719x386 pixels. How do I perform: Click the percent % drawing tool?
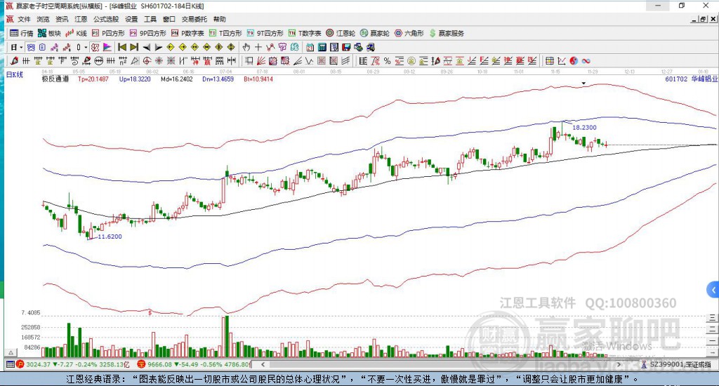pyautogui.click(x=387, y=61)
